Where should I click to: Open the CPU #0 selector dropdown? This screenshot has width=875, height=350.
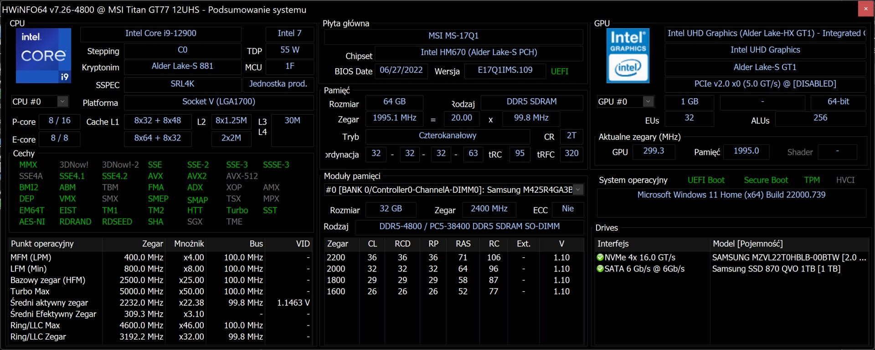click(x=63, y=101)
